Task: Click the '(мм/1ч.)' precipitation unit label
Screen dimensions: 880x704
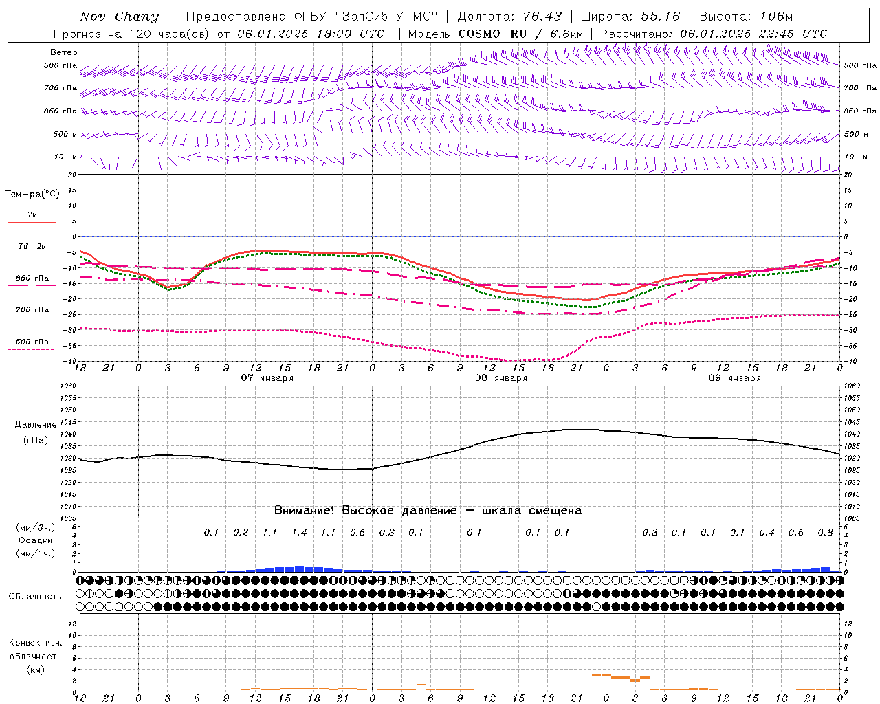Action: pos(36,553)
